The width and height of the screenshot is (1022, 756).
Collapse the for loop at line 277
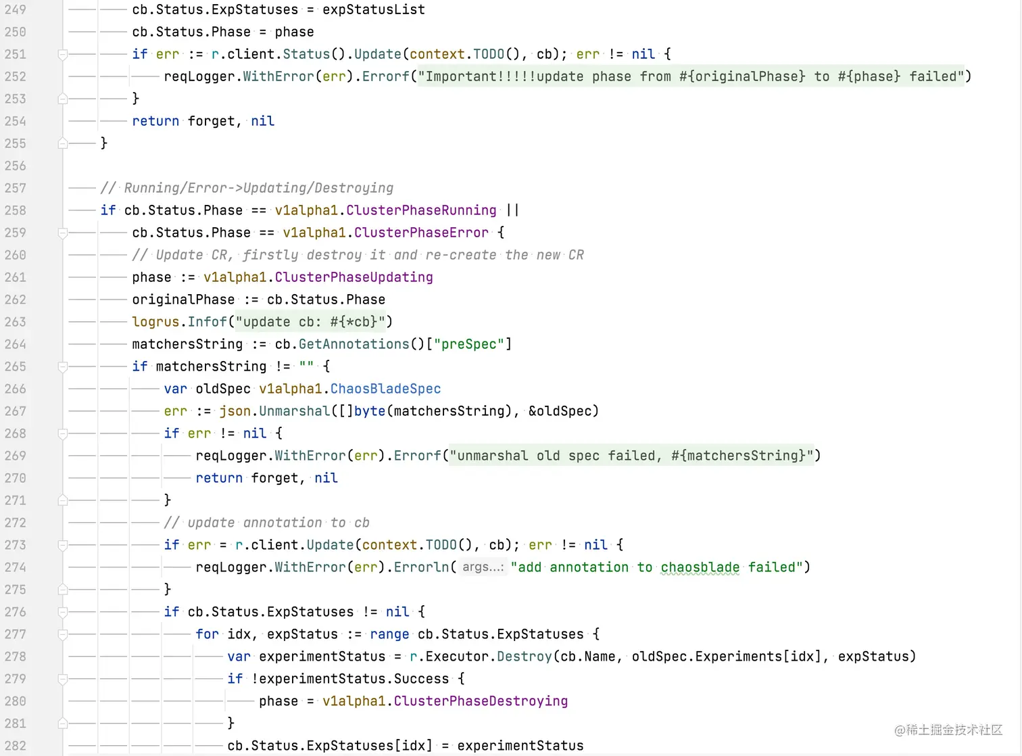point(62,634)
